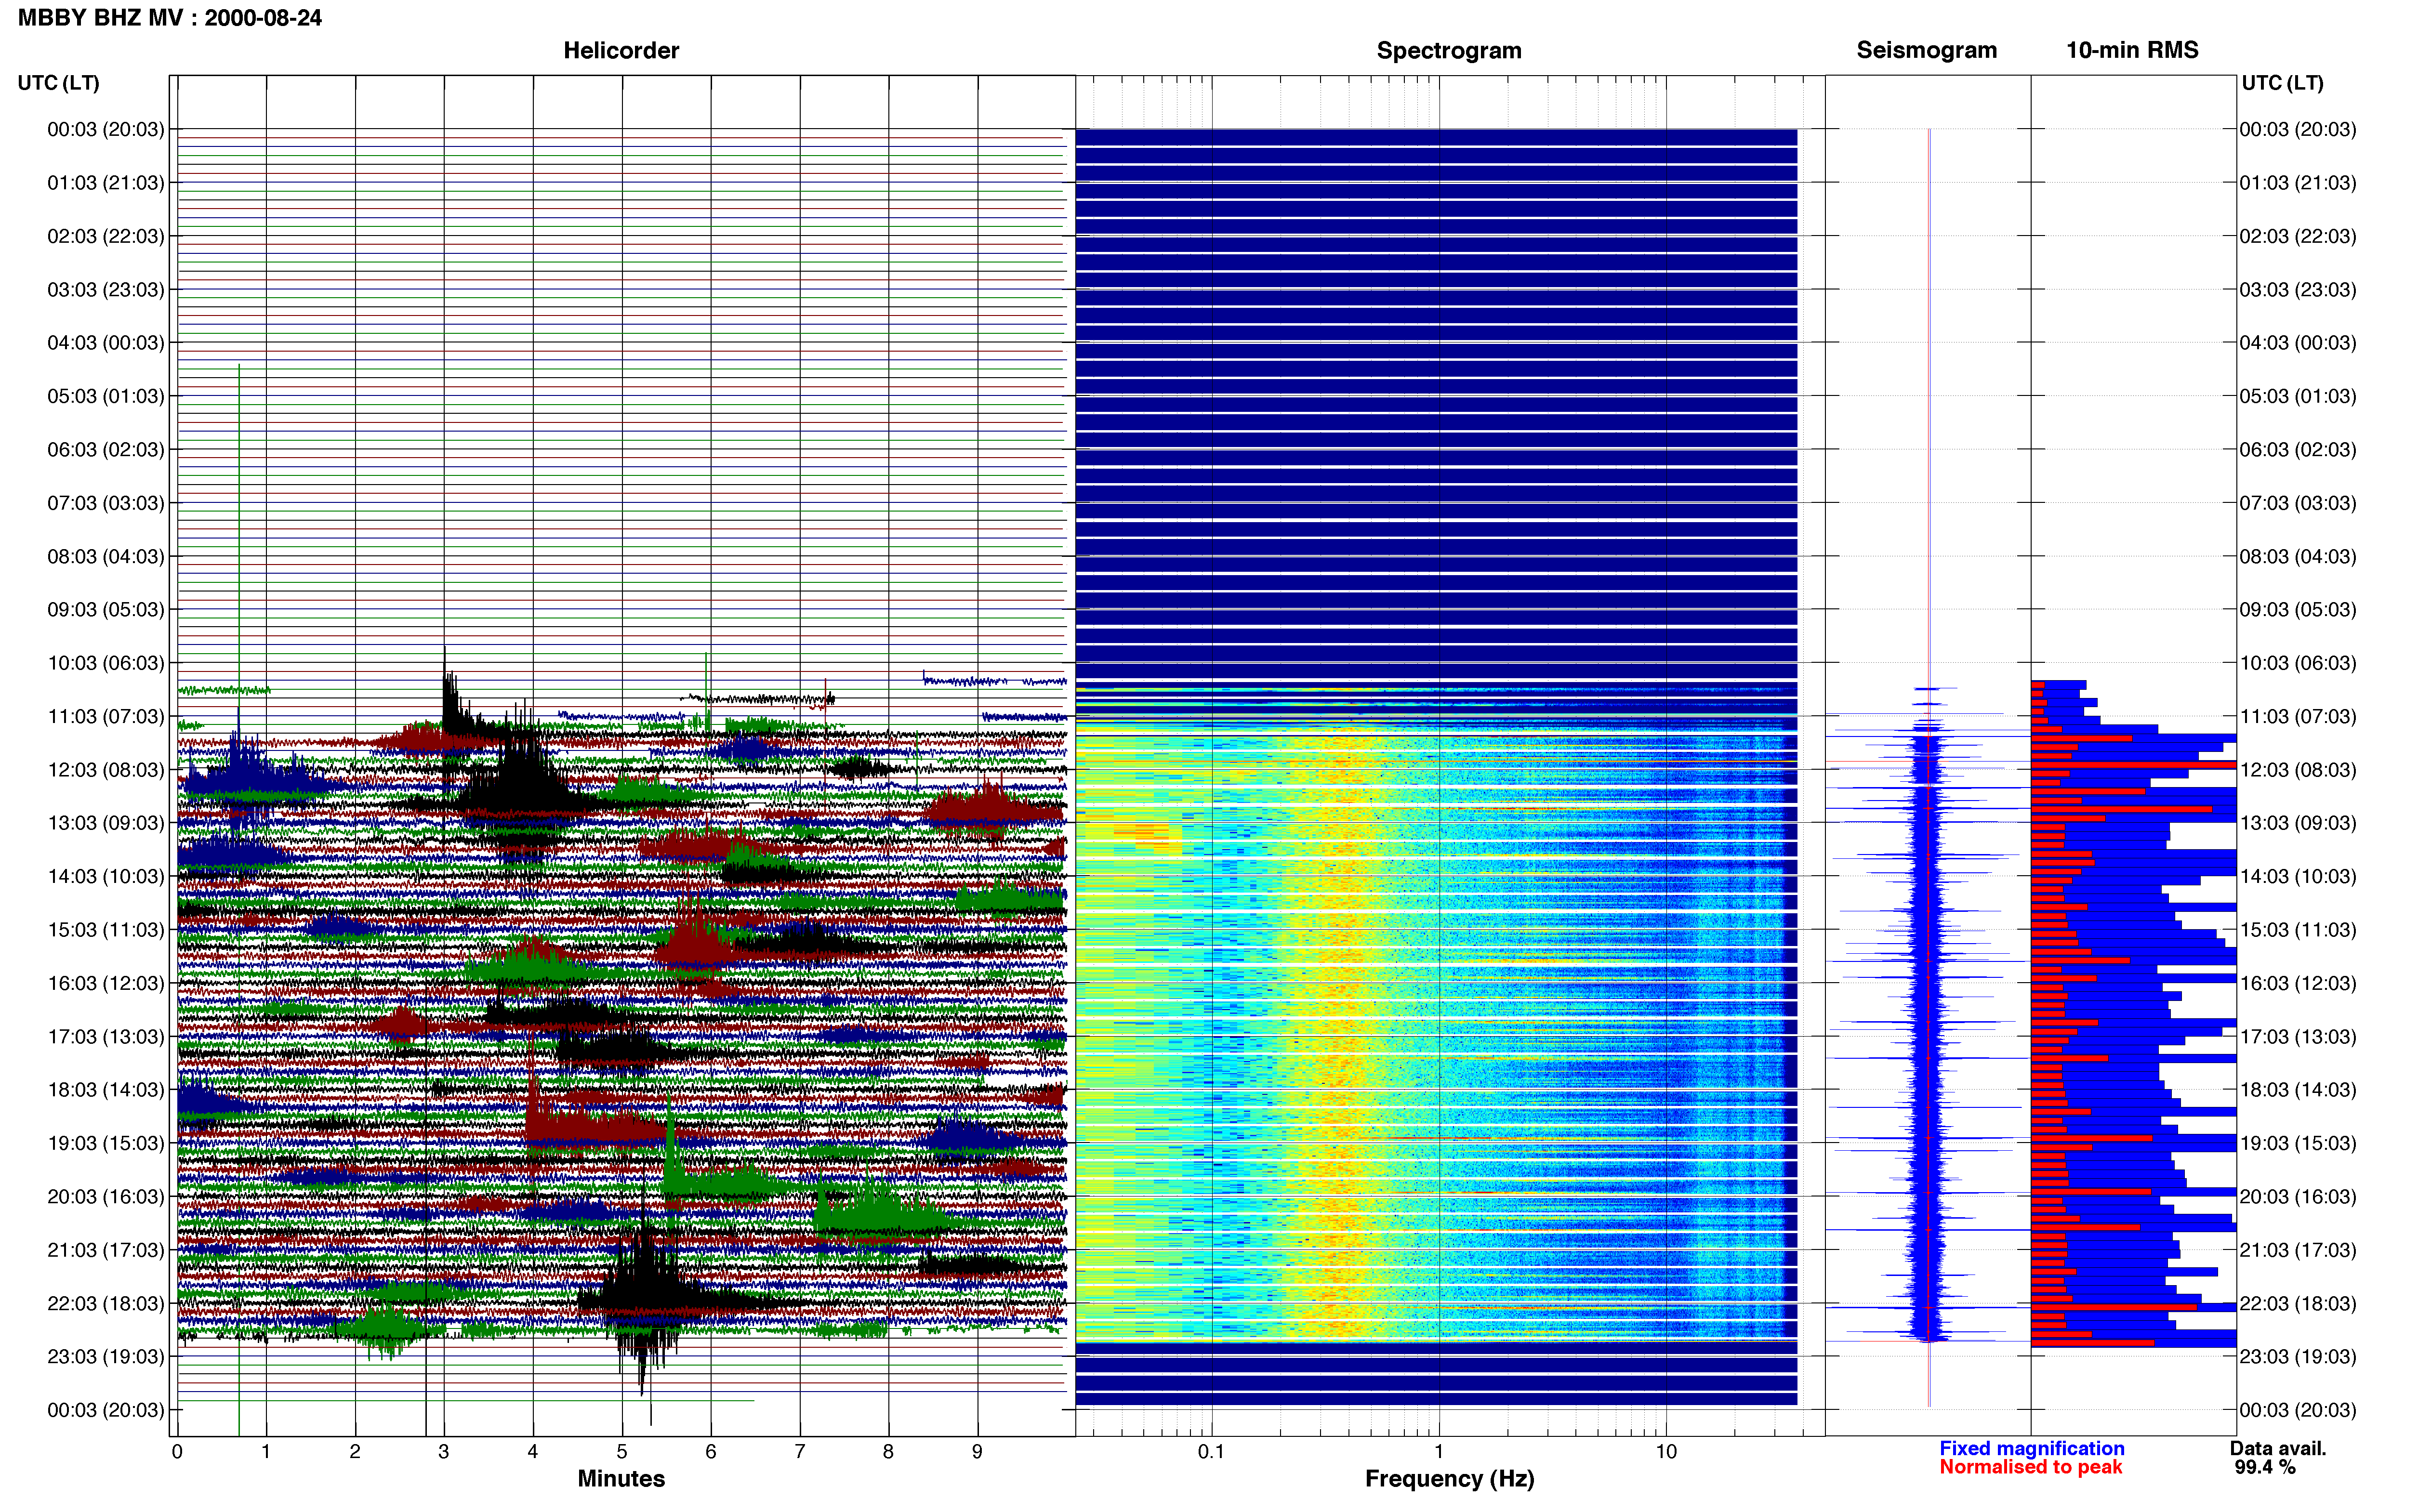The width and height of the screenshot is (2418, 1512).
Task: Click the blue Fixed magnification legend text
Action: (2032, 1448)
